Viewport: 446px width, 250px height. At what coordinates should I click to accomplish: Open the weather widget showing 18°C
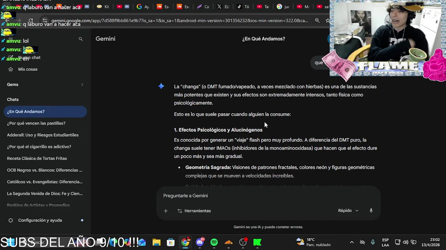pos(313,242)
